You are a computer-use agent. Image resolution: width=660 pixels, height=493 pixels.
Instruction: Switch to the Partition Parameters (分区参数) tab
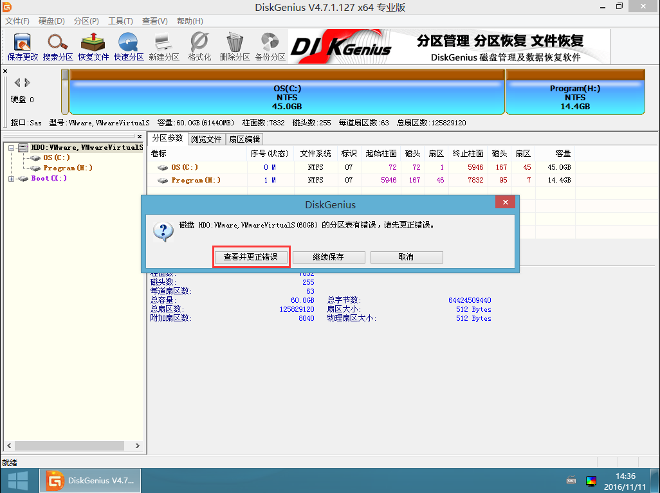pyautogui.click(x=167, y=138)
